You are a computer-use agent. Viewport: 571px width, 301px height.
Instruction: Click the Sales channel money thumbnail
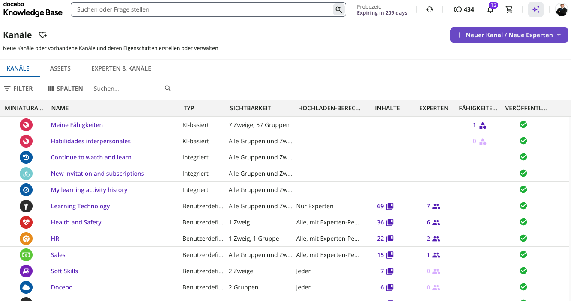[x=26, y=255]
